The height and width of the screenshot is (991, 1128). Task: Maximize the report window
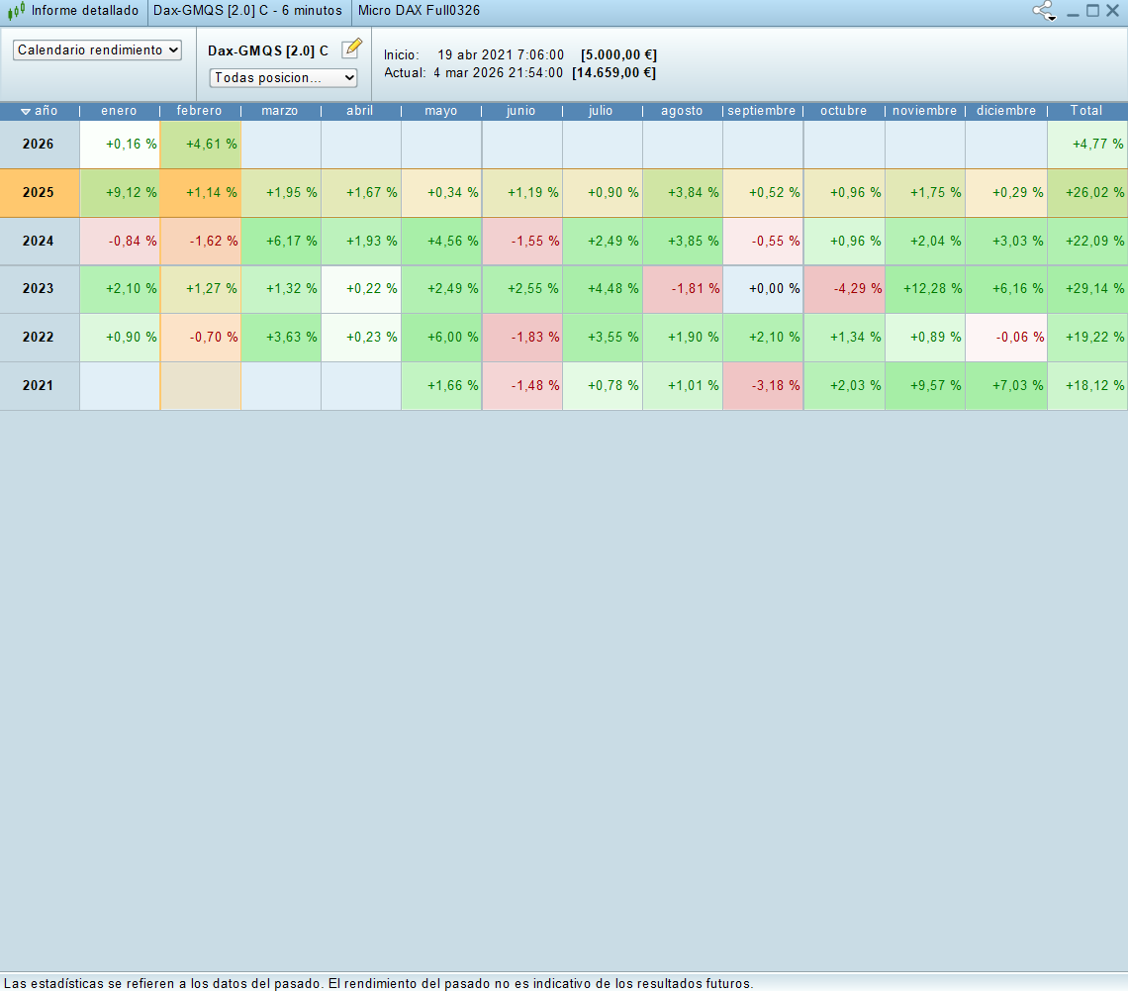pyautogui.click(x=1092, y=11)
